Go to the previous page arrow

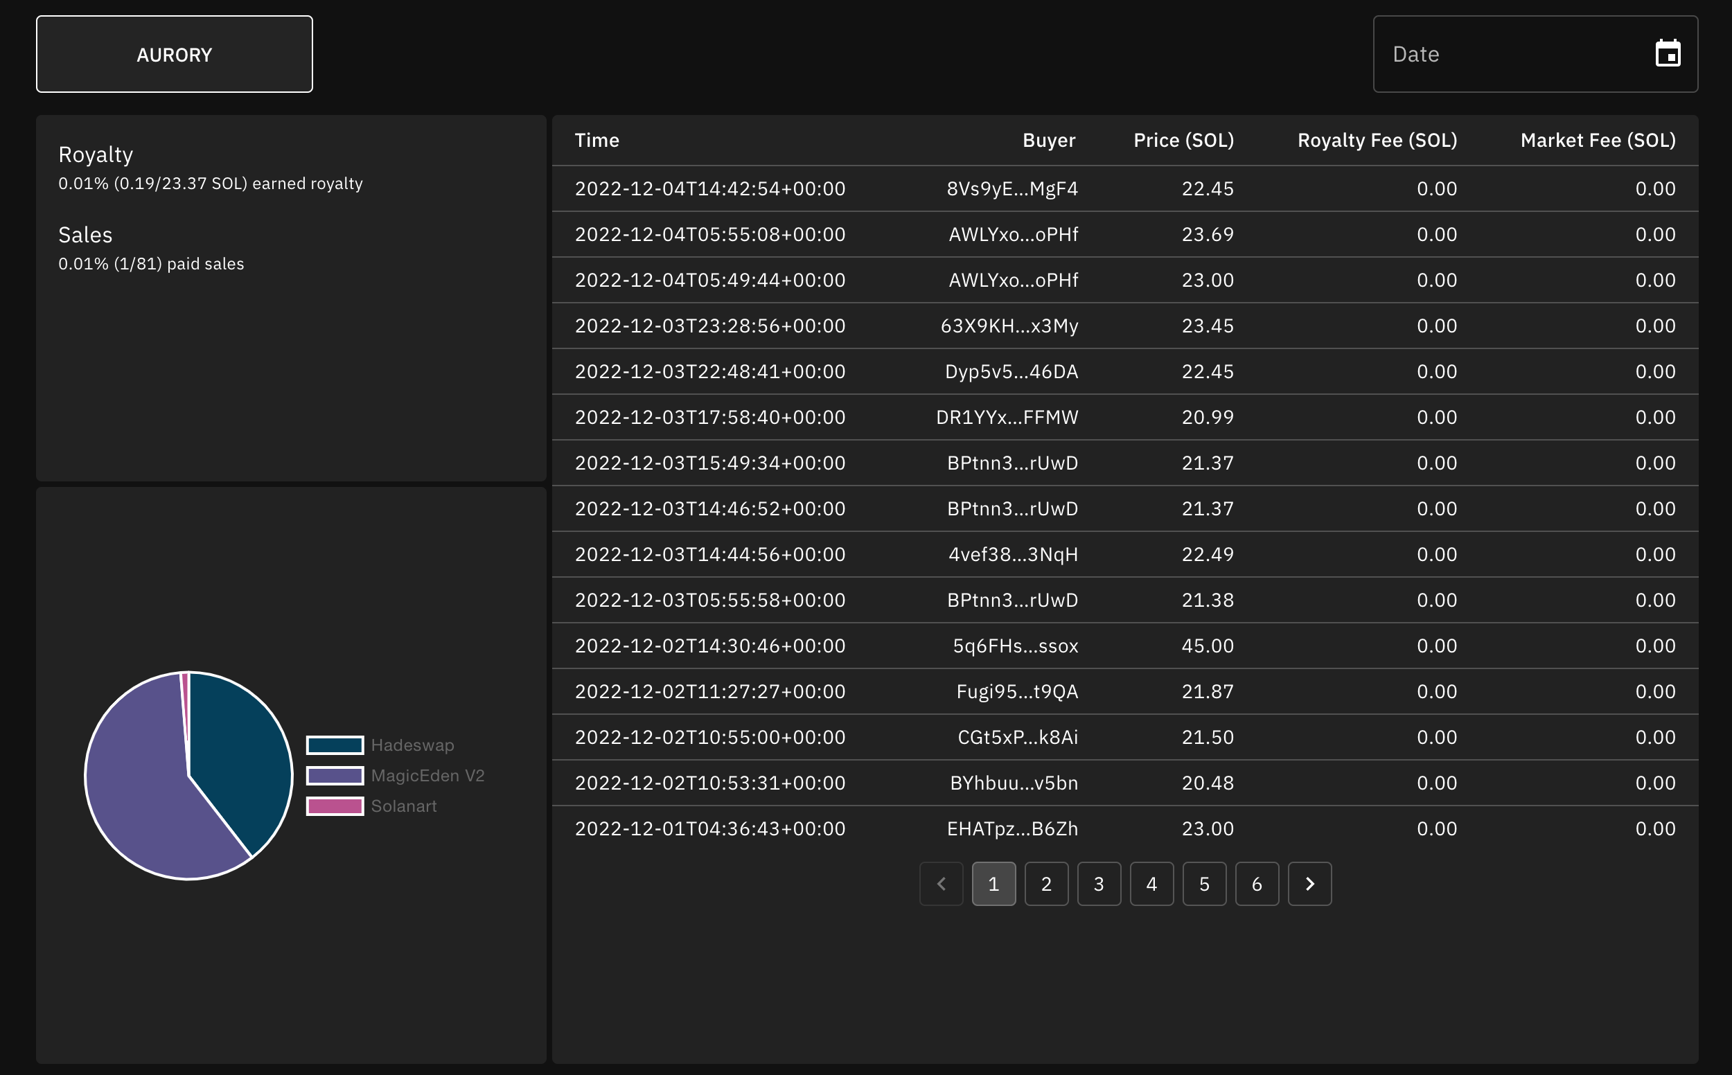pos(942,884)
